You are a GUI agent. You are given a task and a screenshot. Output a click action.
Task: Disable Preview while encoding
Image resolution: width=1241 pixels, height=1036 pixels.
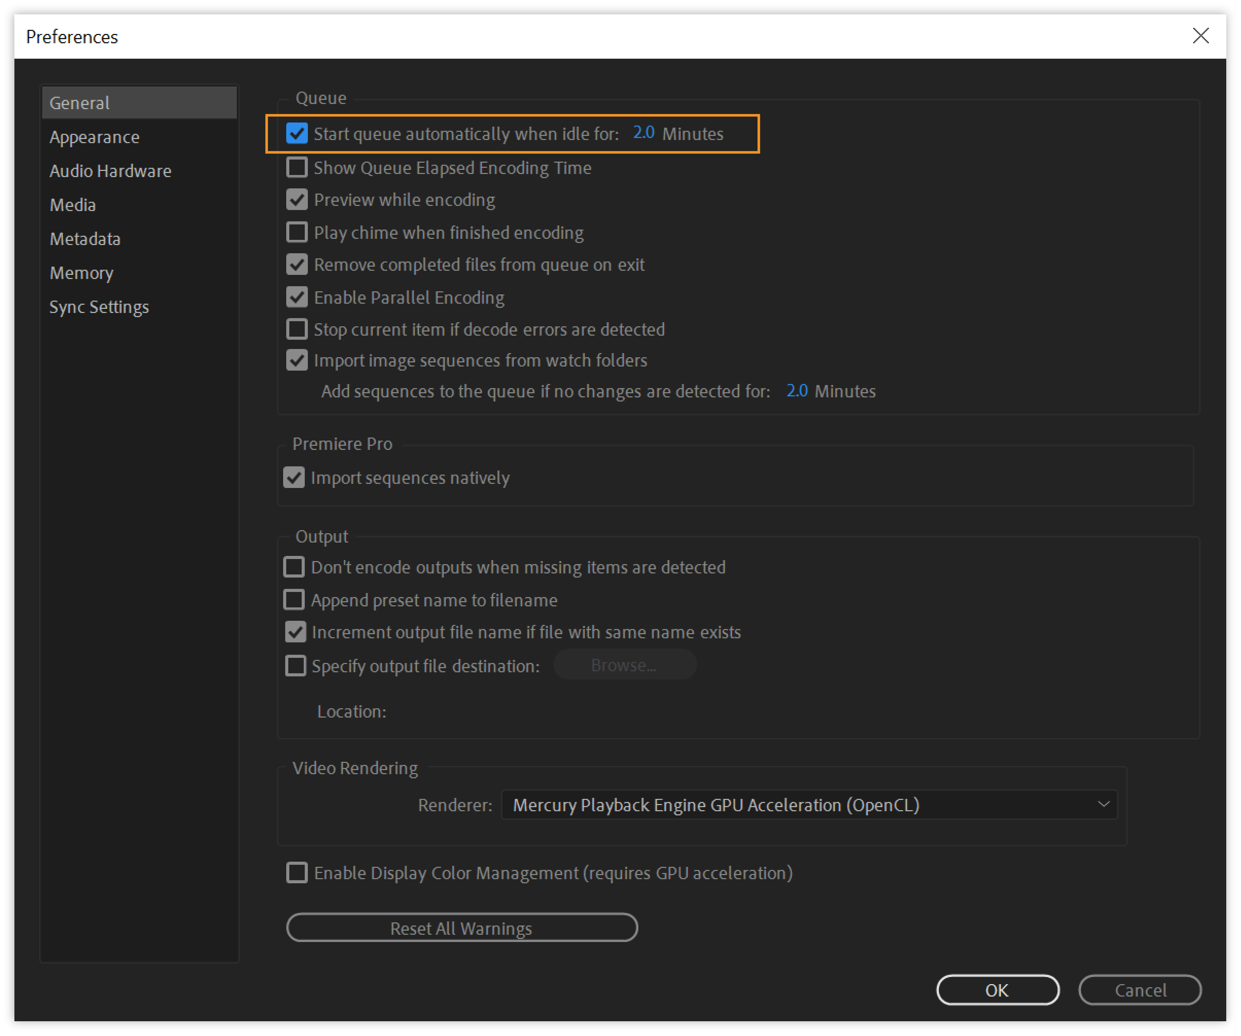297,200
